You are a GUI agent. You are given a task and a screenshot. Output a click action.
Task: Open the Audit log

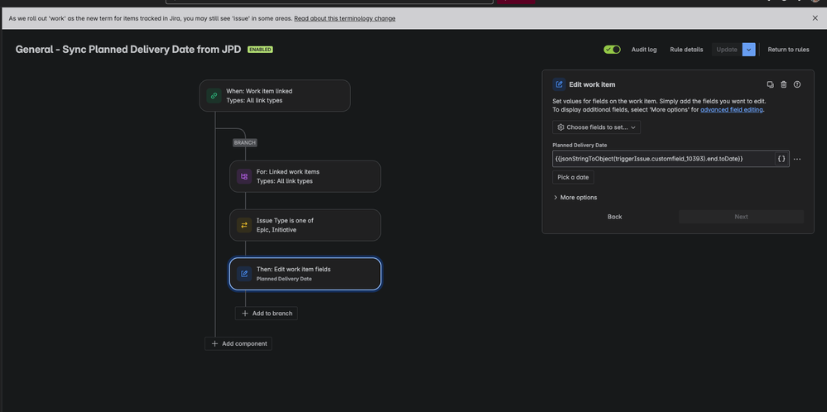click(644, 50)
